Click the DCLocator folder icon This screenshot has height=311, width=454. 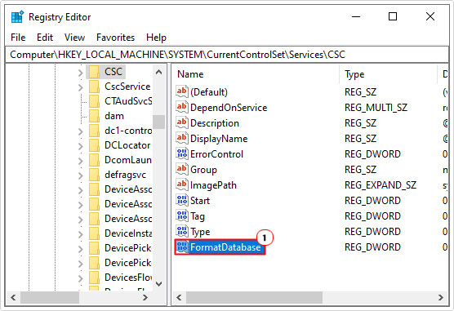(95, 145)
